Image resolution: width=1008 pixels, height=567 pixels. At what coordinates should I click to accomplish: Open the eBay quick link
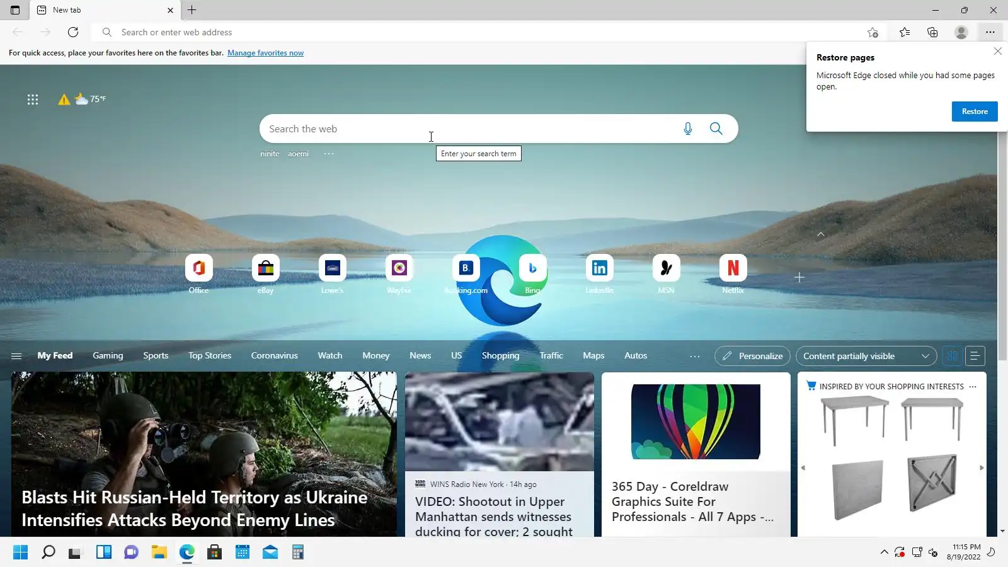click(x=266, y=273)
